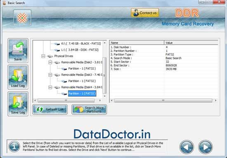The height and width of the screenshot is (158, 227).
Task: Click drive tree horizontal scroll left arrow
Action: pos(35,100)
